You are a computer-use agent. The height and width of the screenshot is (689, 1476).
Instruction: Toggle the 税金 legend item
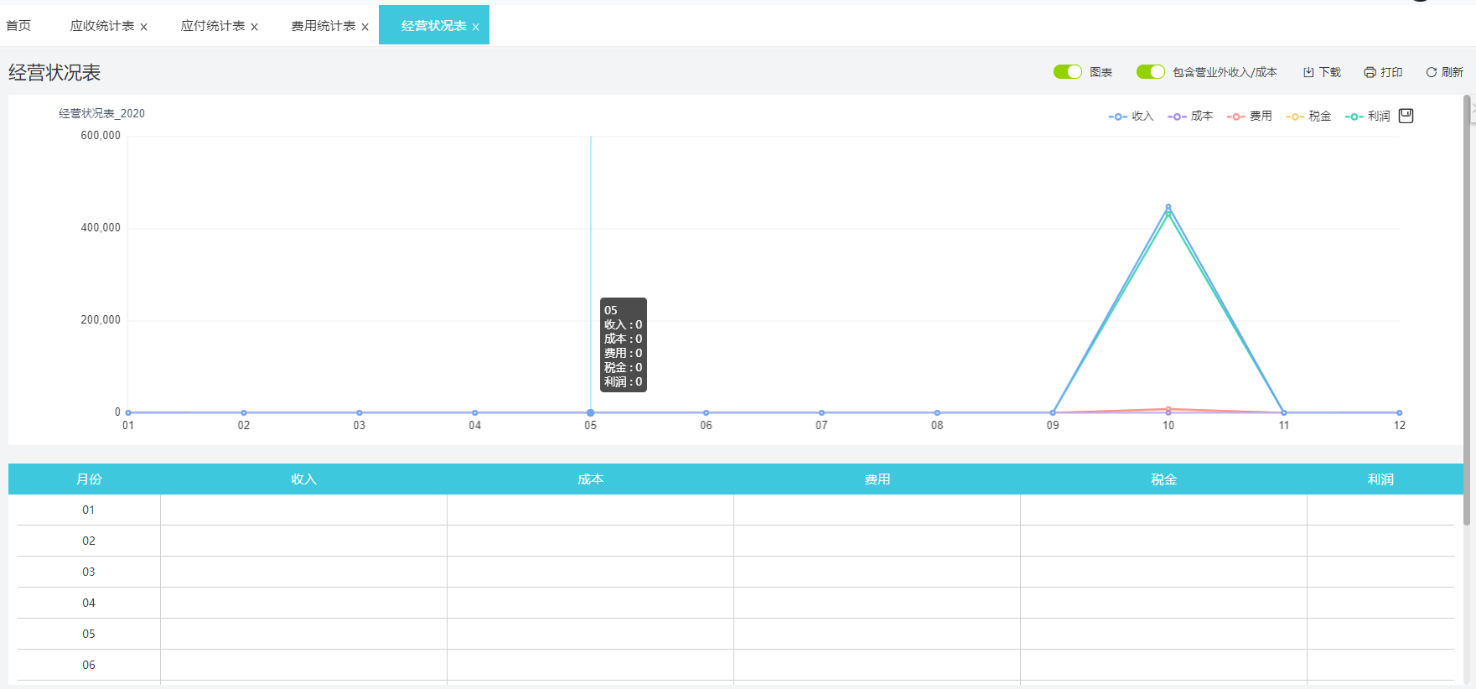tap(1308, 117)
